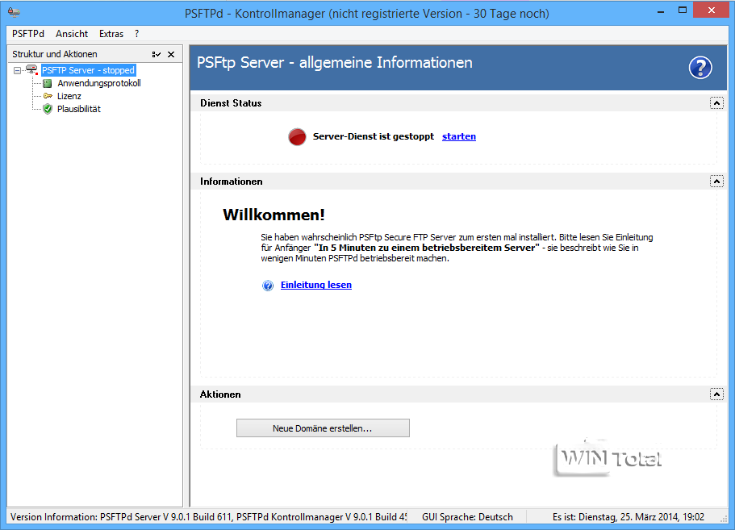735x530 pixels.
Task: Click the Anwendungsprotokoll green log icon
Action: (x=48, y=83)
